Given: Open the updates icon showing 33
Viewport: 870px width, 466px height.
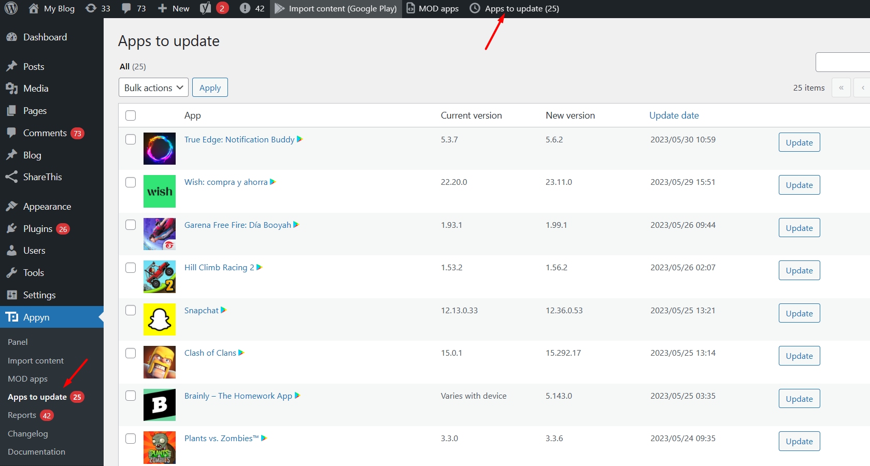Looking at the screenshot, I should coord(98,8).
